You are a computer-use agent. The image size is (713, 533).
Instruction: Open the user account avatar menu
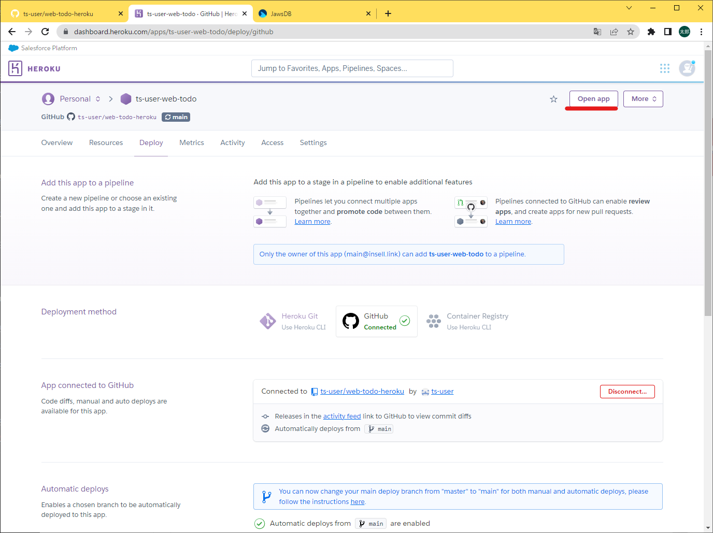point(687,68)
